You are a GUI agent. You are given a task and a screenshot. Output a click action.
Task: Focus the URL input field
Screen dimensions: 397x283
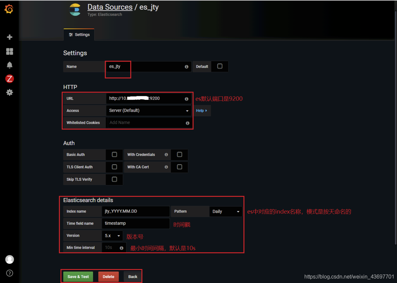(149, 99)
